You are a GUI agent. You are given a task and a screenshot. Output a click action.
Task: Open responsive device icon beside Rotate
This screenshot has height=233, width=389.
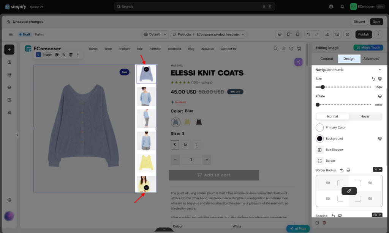click(380, 96)
